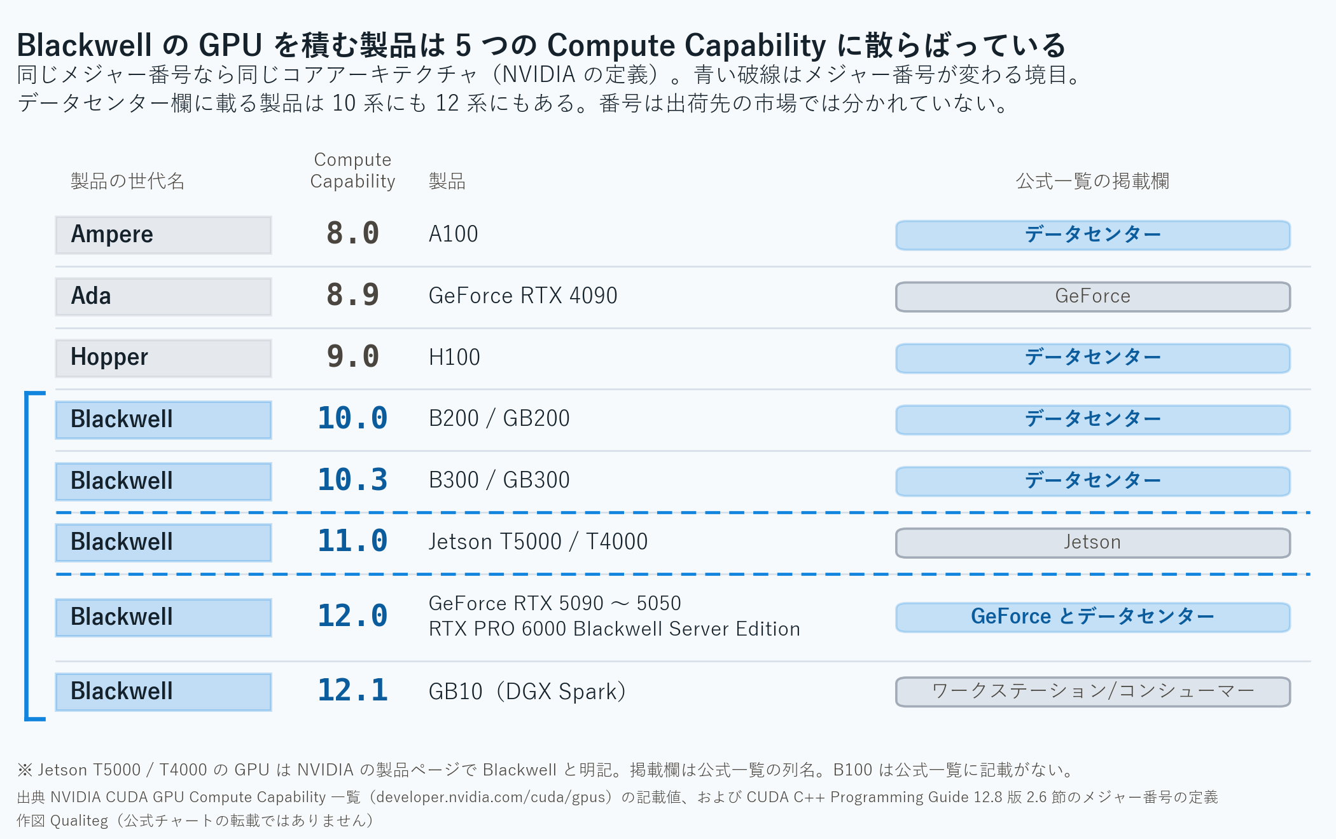
Task: Click the ワークステーション/コンシューマー badge
Action: point(1093,692)
